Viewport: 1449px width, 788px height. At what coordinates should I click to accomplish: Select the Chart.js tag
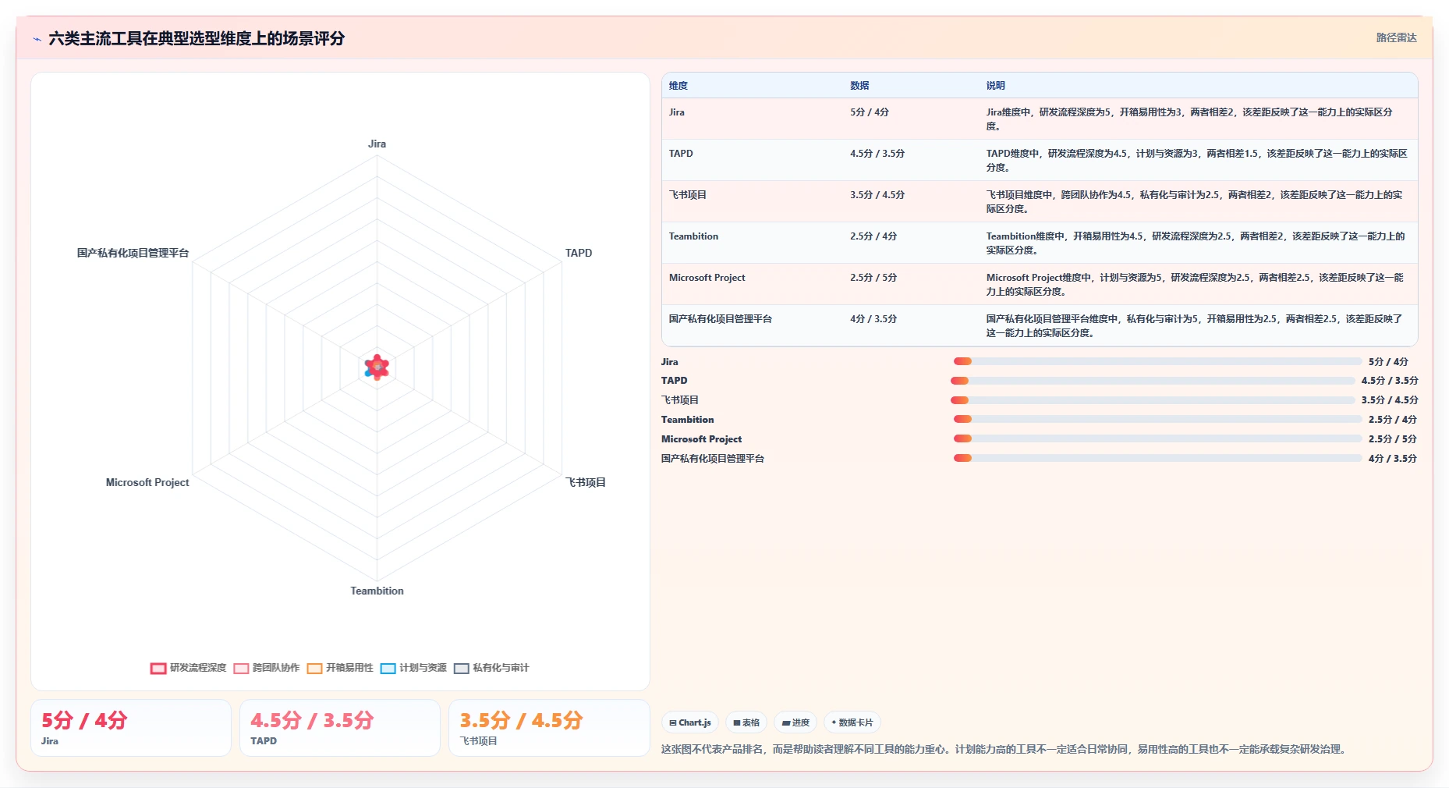(x=690, y=722)
